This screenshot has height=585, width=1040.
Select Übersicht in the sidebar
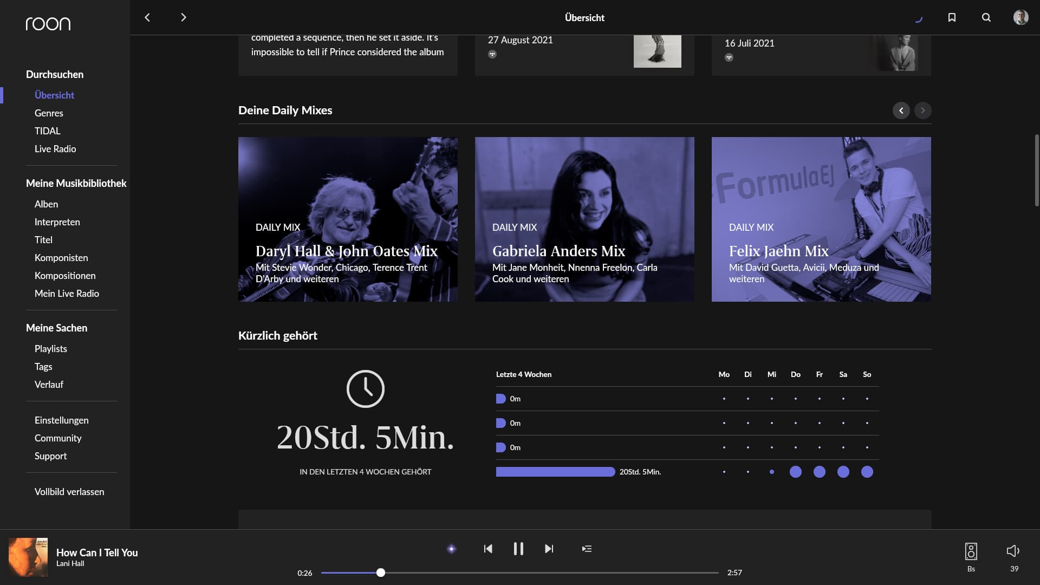[54, 95]
